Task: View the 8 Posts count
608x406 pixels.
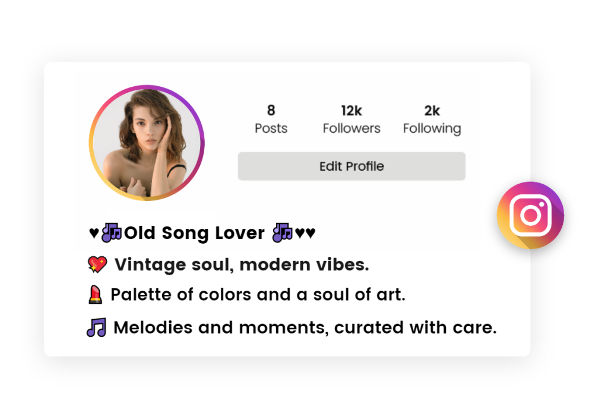Action: (x=271, y=110)
